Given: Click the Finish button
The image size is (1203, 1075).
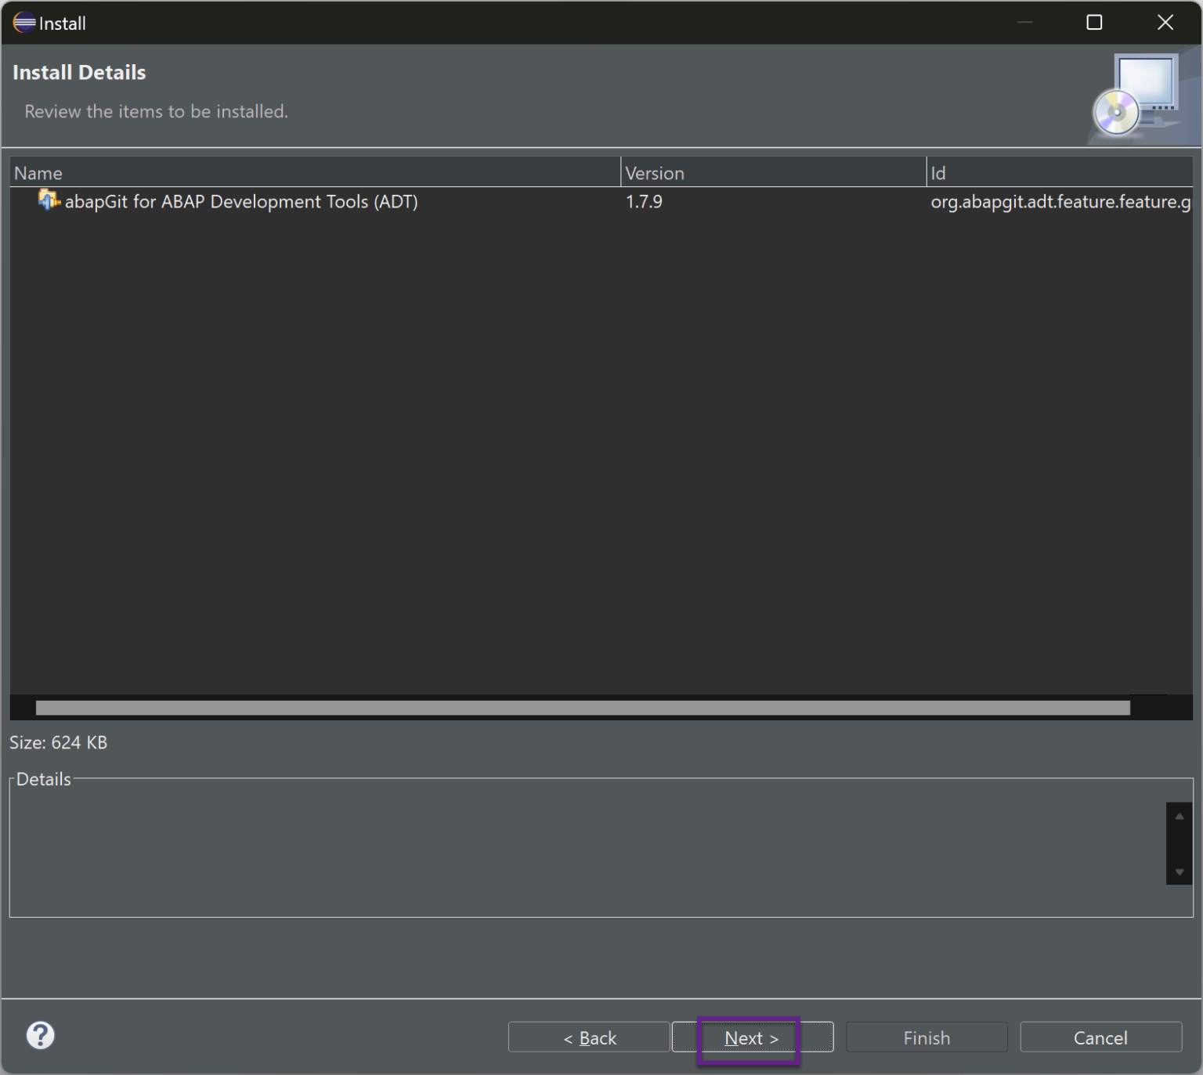Looking at the screenshot, I should (926, 1037).
